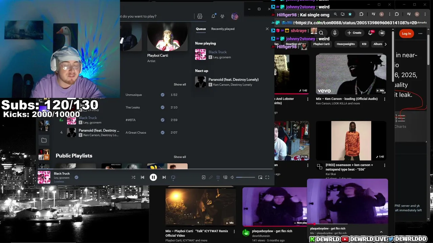Select Heavyweights chip on YouTube

(346, 44)
